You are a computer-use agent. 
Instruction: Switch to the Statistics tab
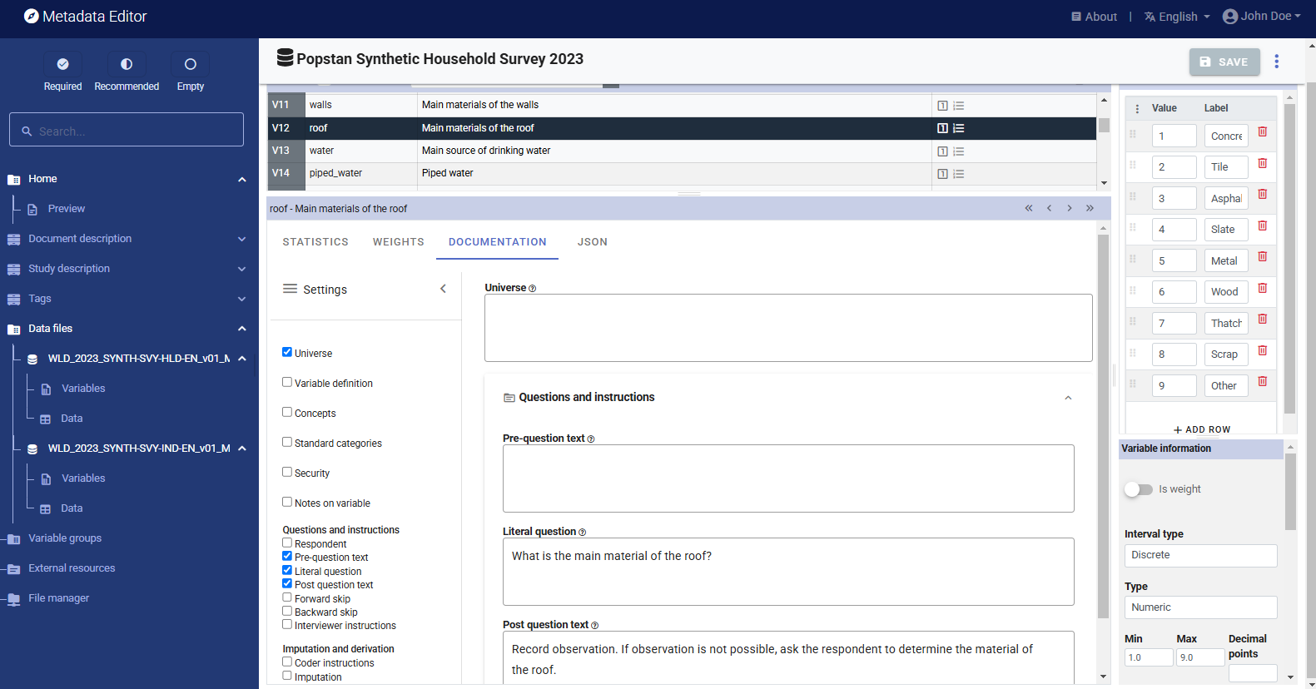(x=315, y=242)
